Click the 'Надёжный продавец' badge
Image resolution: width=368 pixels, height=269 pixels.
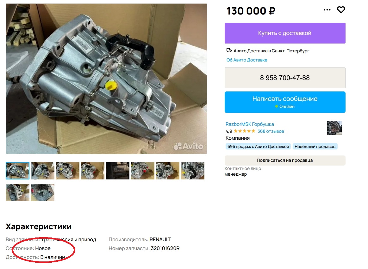315,146
